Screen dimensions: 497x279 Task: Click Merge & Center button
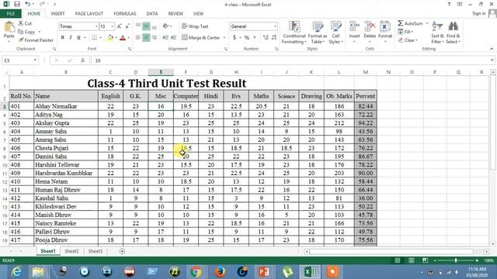pos(201,38)
